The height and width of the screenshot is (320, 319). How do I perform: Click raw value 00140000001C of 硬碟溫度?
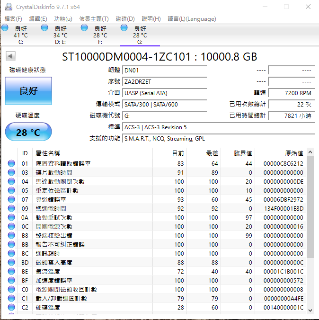284,307
